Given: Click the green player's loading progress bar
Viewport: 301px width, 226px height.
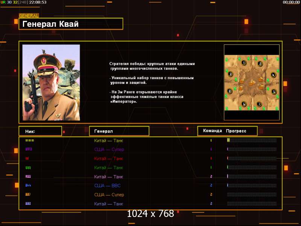Looking at the screenshot, I should [x=252, y=167].
